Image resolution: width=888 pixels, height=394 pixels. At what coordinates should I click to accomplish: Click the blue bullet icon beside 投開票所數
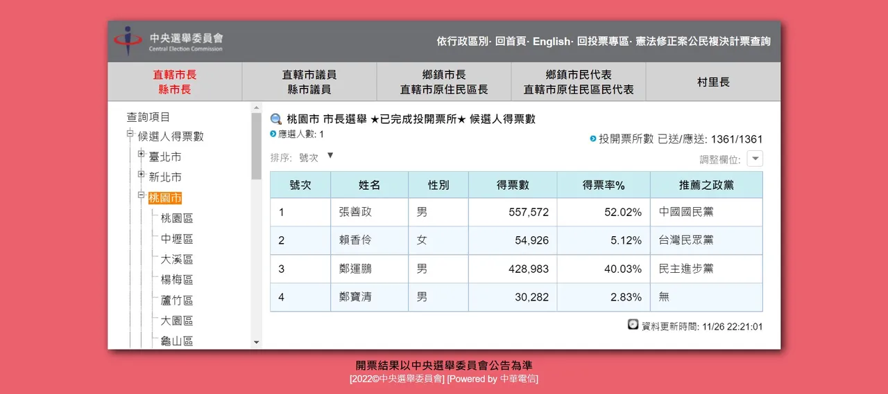593,138
